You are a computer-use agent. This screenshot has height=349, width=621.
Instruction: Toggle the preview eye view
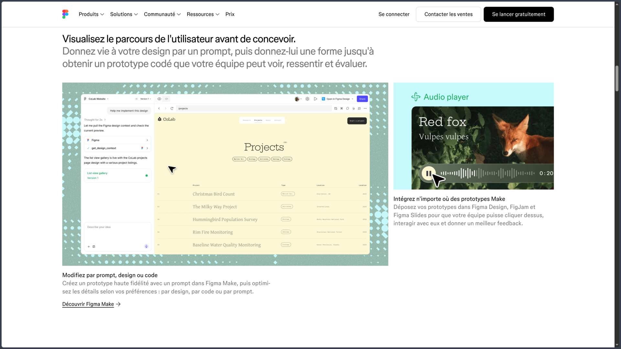159,99
